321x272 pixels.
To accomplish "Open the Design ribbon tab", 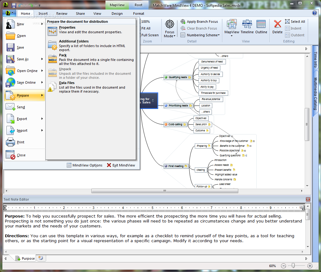I will [x=117, y=14].
